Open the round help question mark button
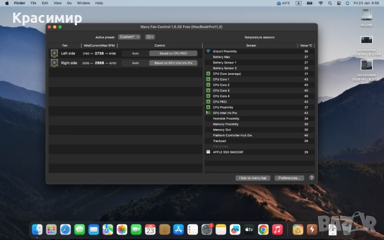 [x=311, y=178]
